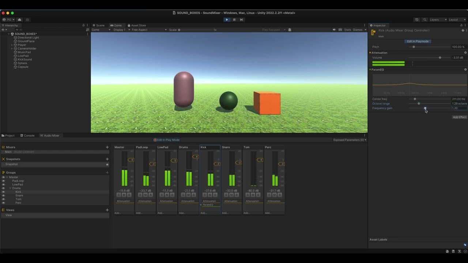The image size is (468, 263).
Task: Toggle visibility eye for the PadLoop group
Action: [3, 181]
